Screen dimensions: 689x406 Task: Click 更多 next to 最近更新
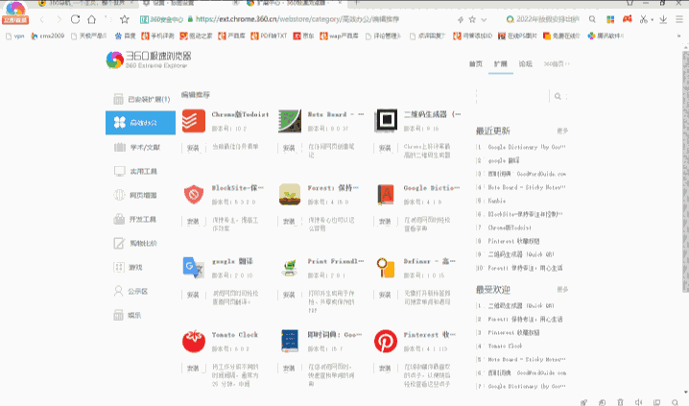coord(562,131)
